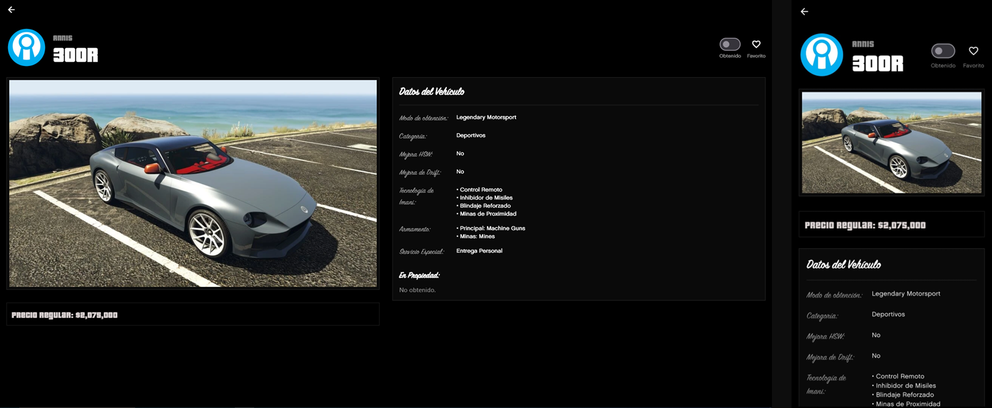
Task: Go back using the right panel arrow
Action: 804,12
